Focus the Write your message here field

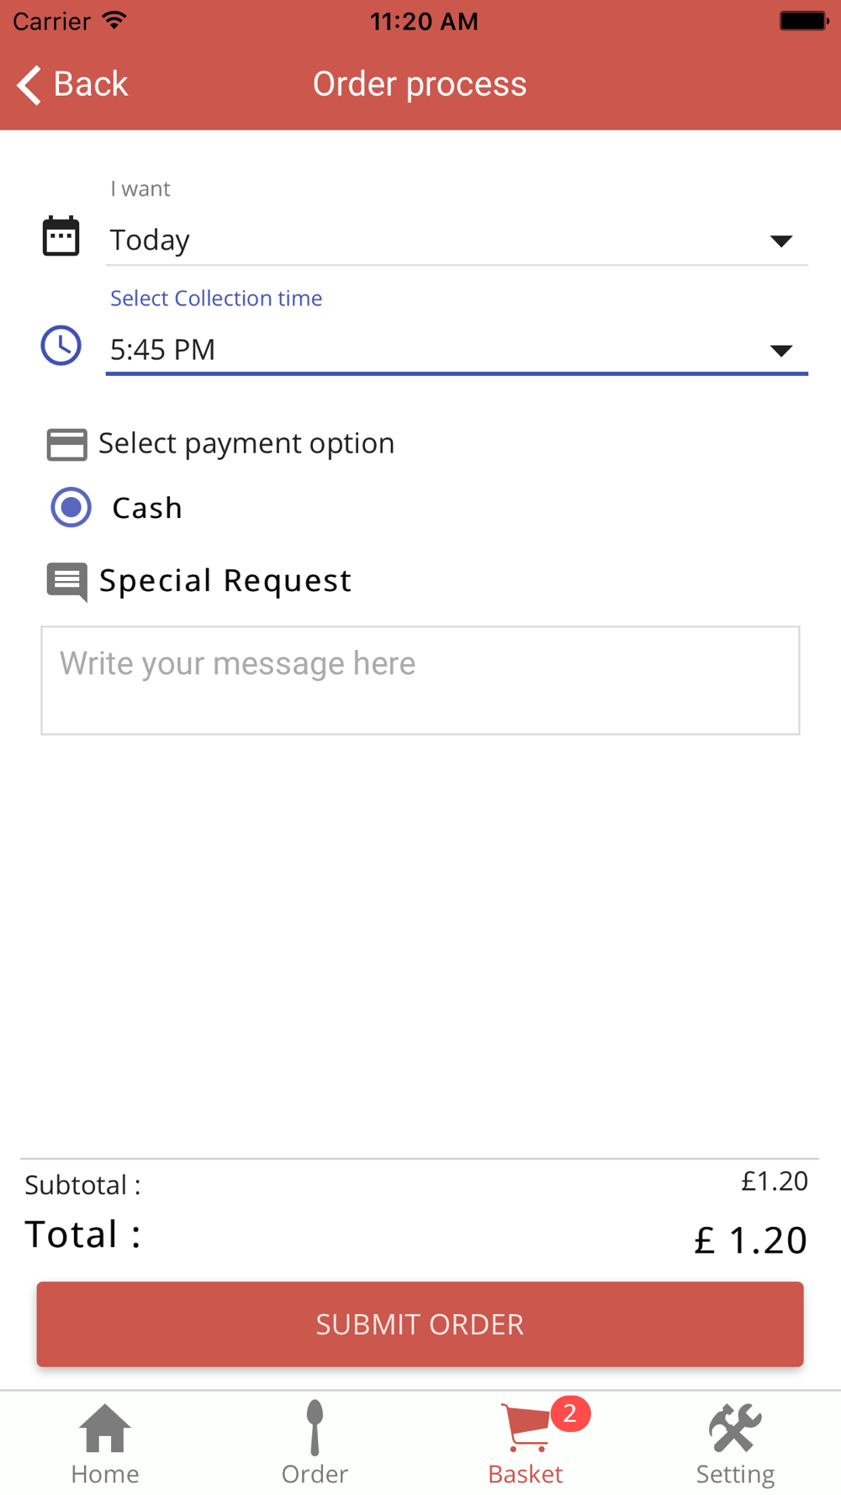420,680
